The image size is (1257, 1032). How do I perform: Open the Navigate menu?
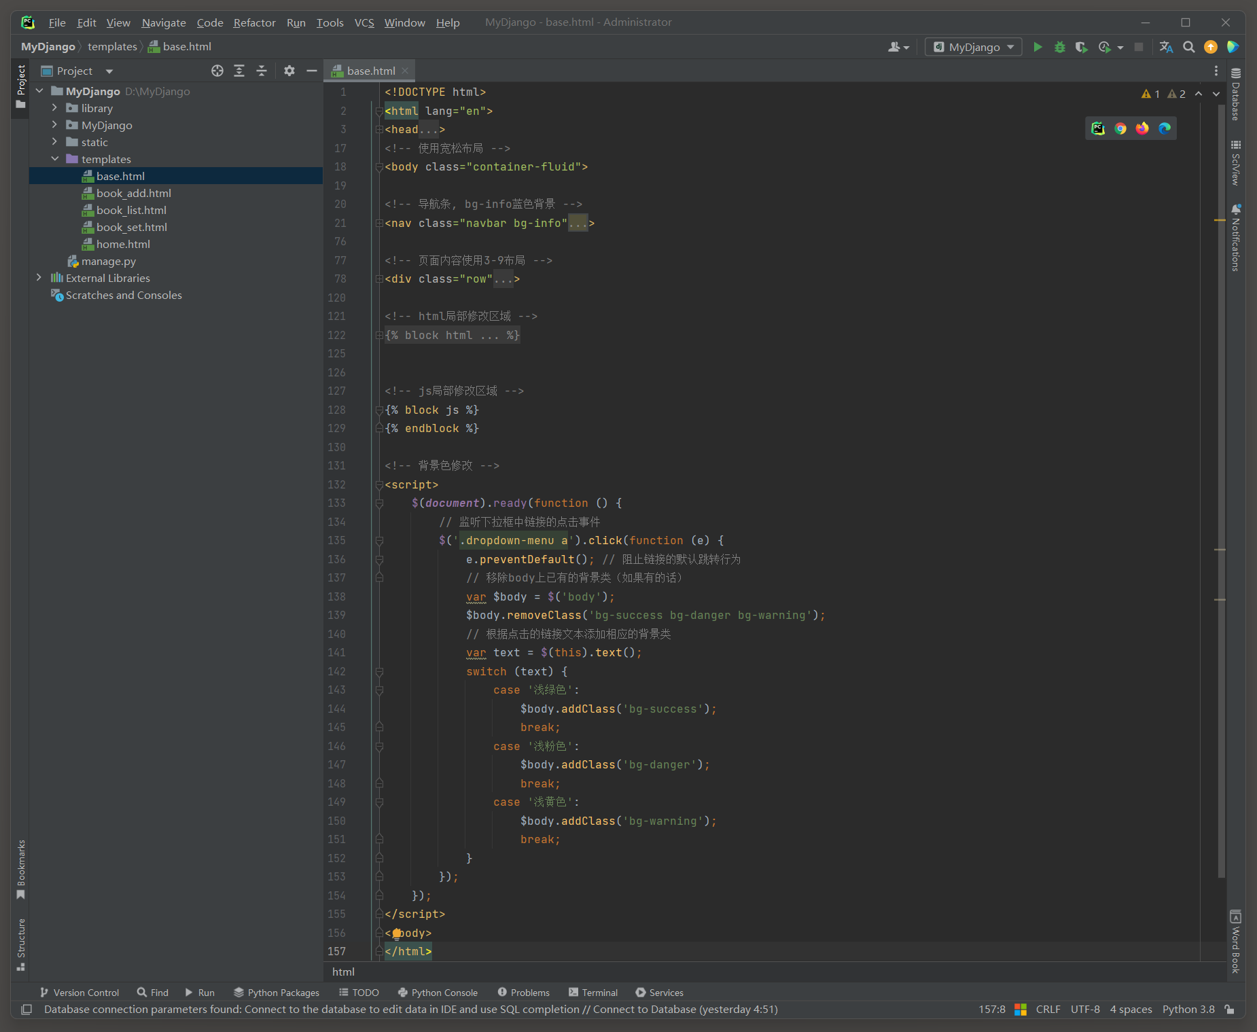click(x=164, y=22)
